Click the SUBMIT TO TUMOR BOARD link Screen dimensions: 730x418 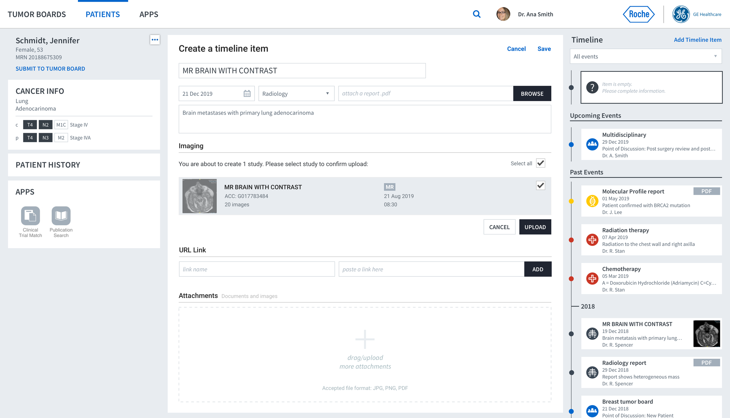(x=50, y=69)
